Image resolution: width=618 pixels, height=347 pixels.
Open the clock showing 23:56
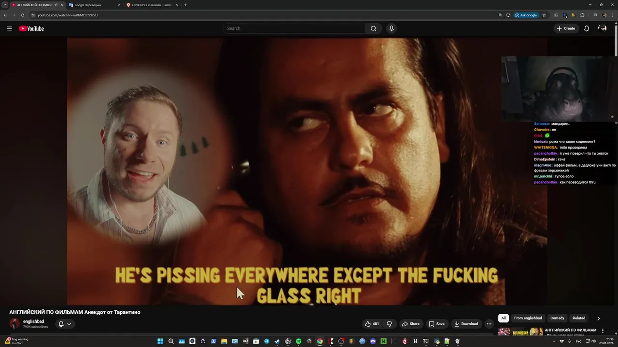(606, 341)
